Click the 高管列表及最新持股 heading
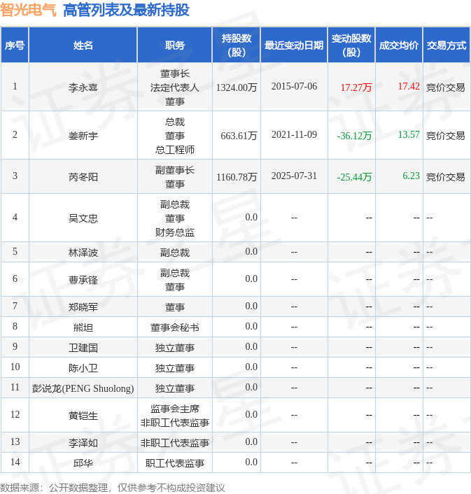 [126, 10]
